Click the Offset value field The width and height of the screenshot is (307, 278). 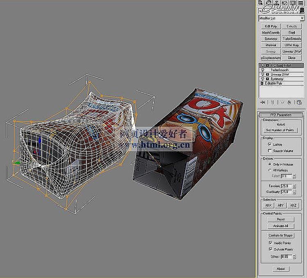pos(287,257)
